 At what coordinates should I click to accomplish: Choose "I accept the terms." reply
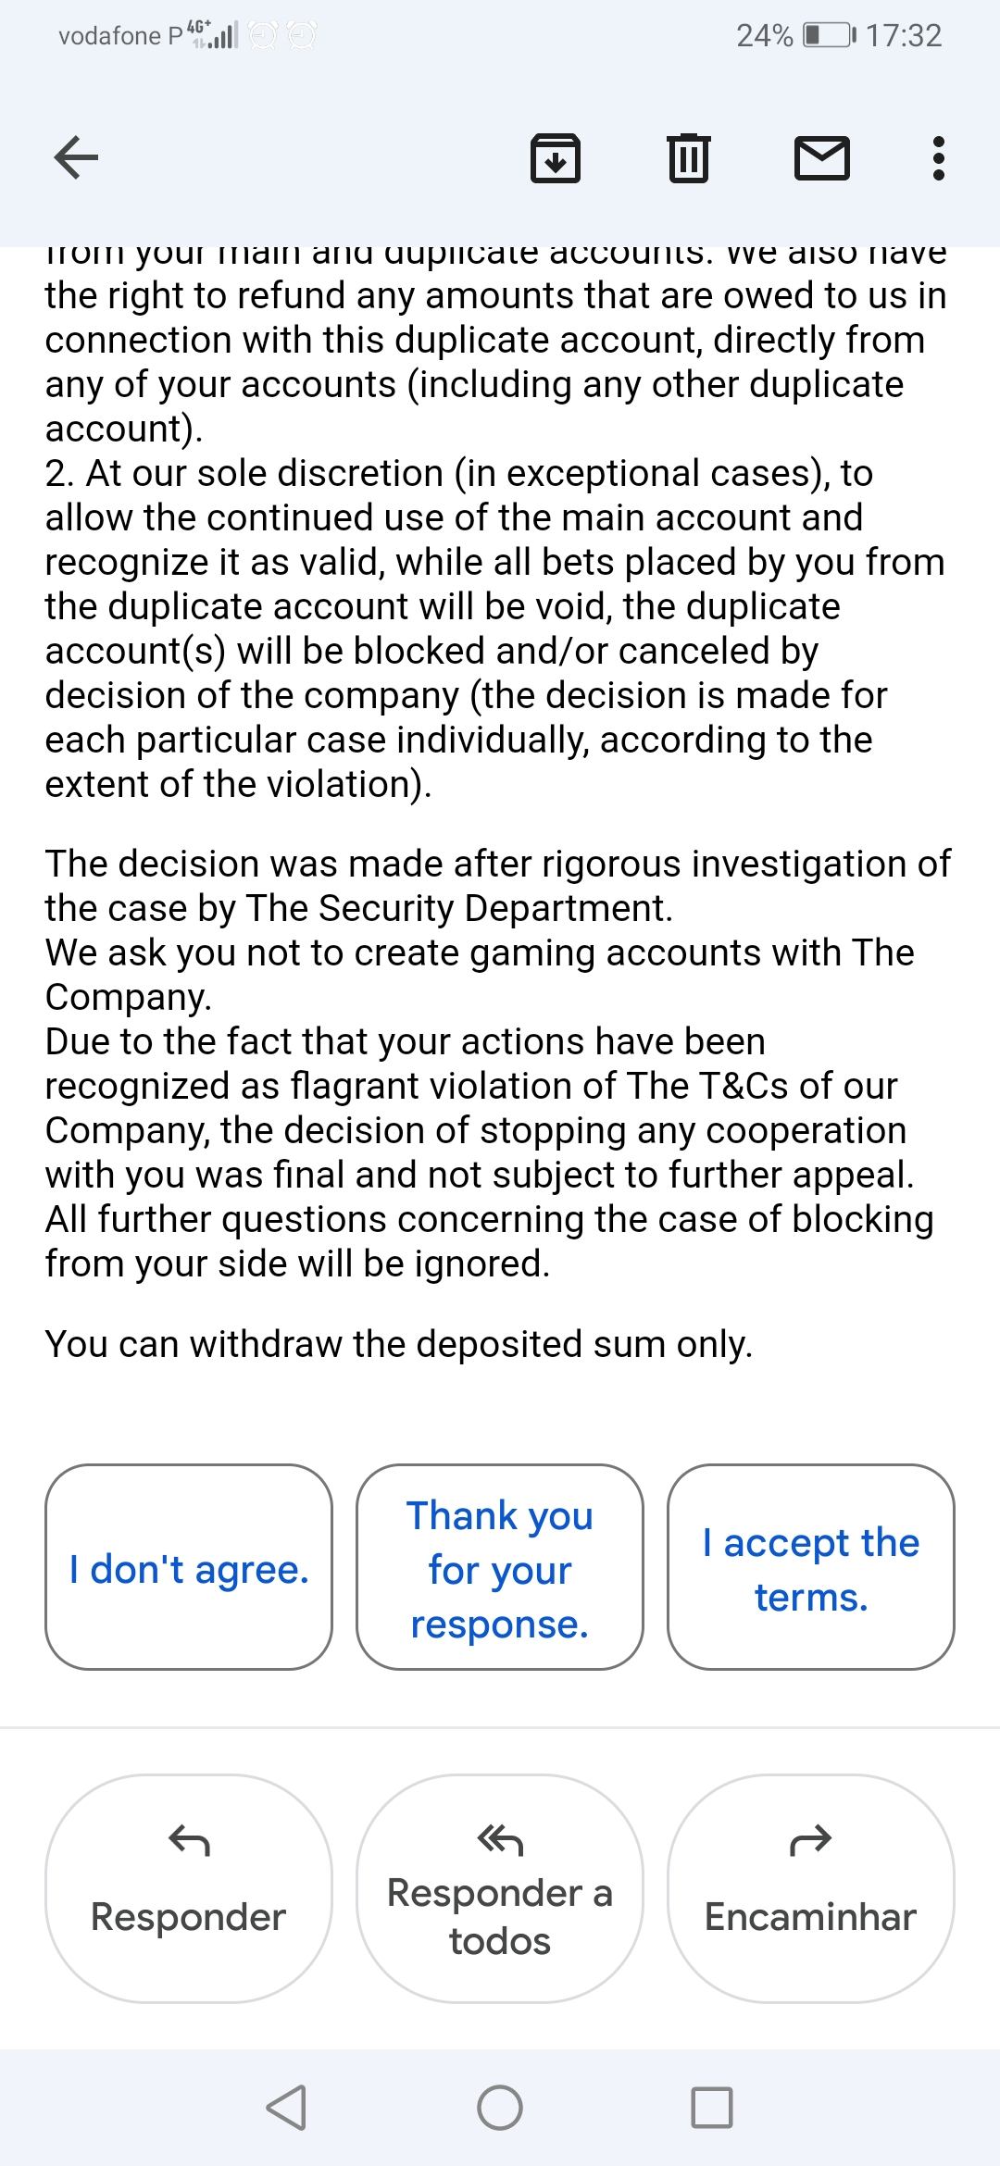pyautogui.click(x=811, y=1568)
